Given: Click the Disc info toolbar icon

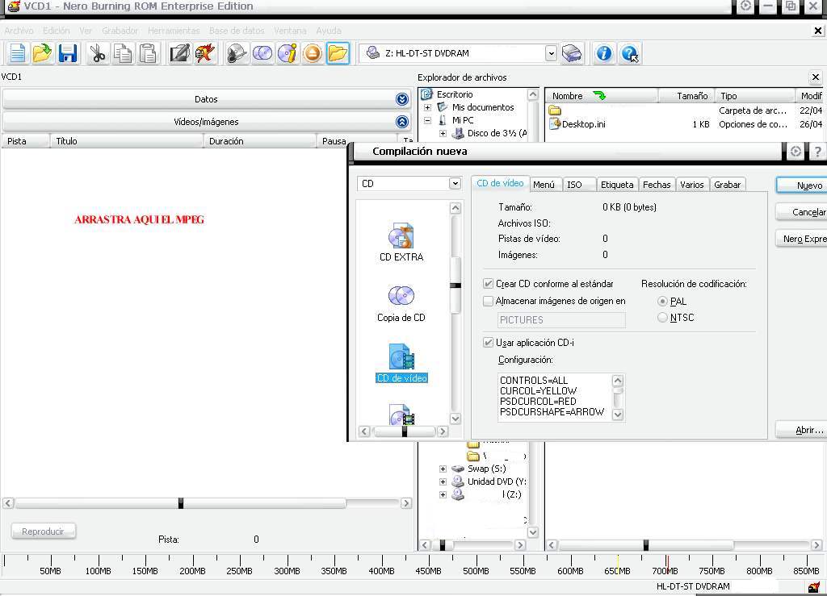Looking at the screenshot, I should [288, 54].
